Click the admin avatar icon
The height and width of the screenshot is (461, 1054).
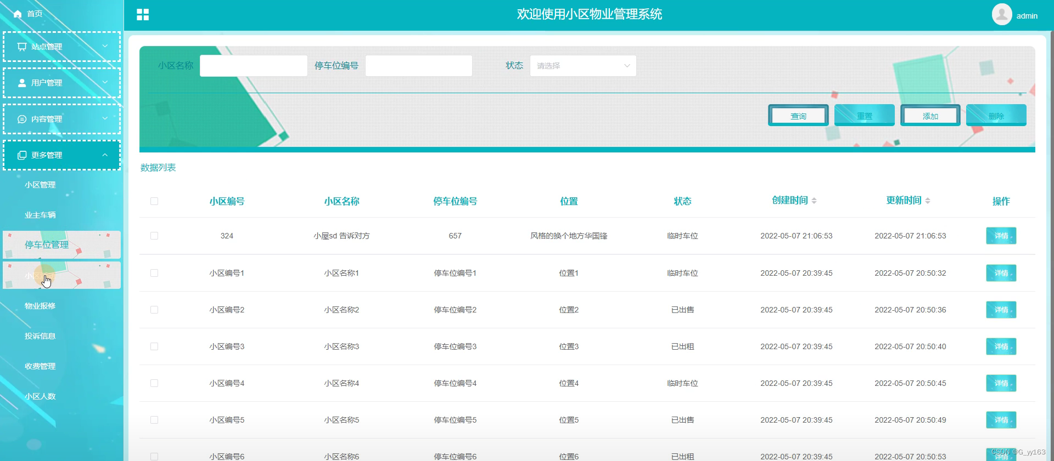1002,15
